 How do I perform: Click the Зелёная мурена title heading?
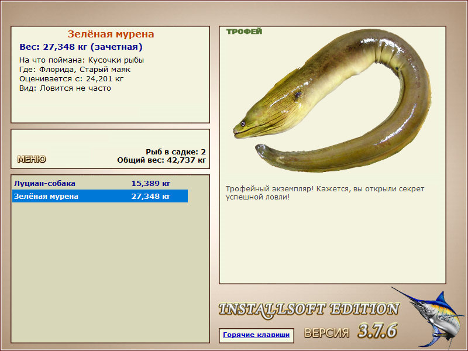[x=111, y=34]
